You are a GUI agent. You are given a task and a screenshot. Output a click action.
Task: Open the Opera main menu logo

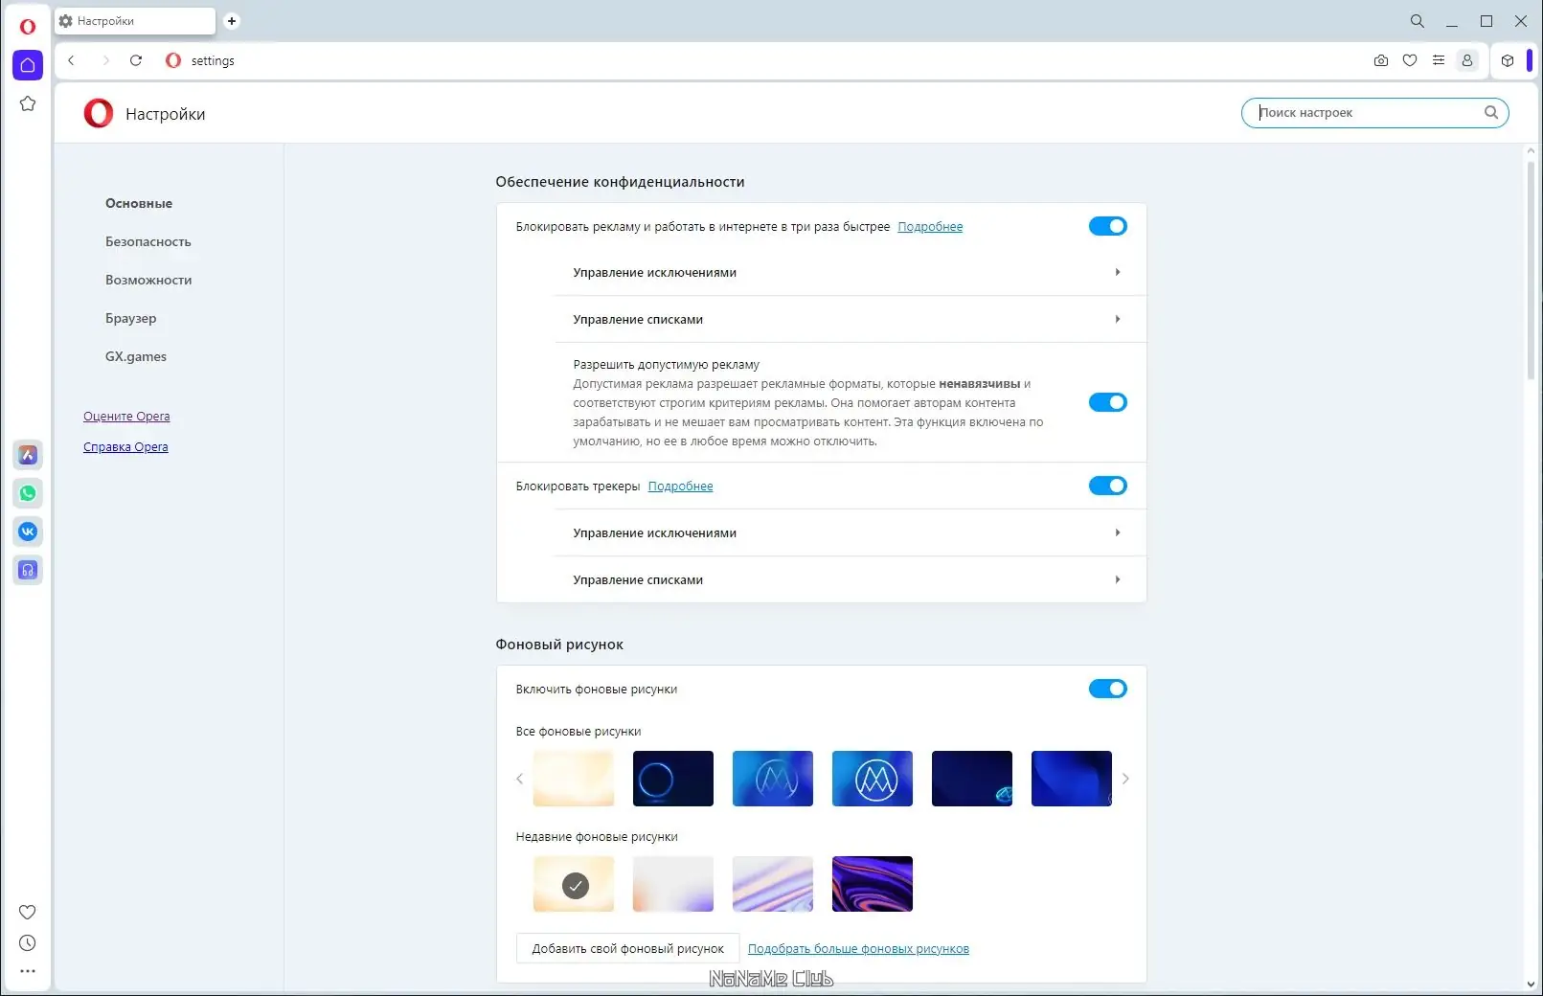28,26
